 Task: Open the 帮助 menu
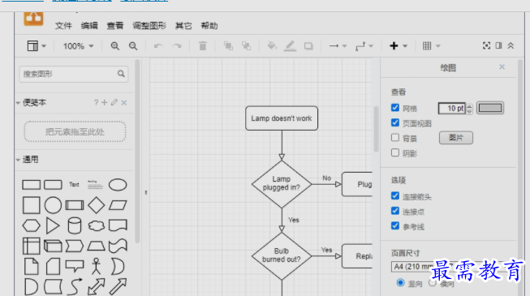[209, 26]
